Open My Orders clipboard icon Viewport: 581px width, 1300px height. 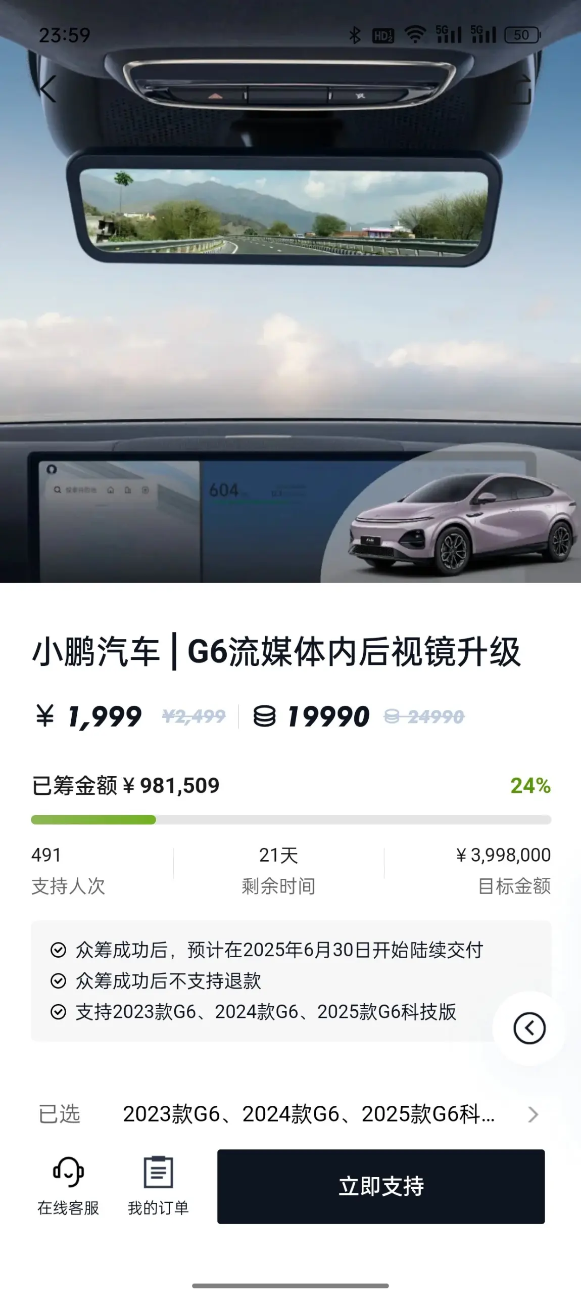point(158,1172)
